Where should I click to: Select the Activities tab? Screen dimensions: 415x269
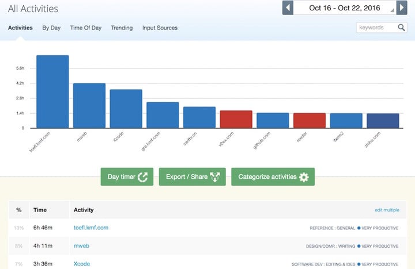20,28
